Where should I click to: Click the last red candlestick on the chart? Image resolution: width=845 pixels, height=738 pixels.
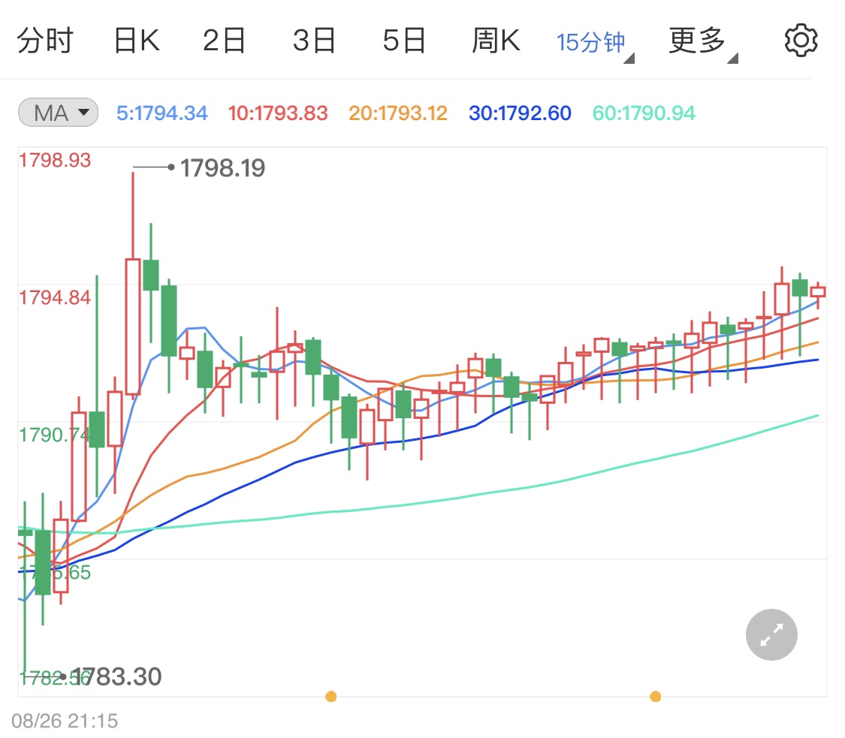818,293
